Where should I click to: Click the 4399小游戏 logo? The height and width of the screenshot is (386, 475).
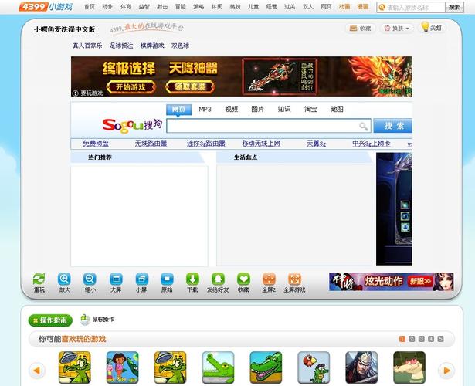[46, 6]
